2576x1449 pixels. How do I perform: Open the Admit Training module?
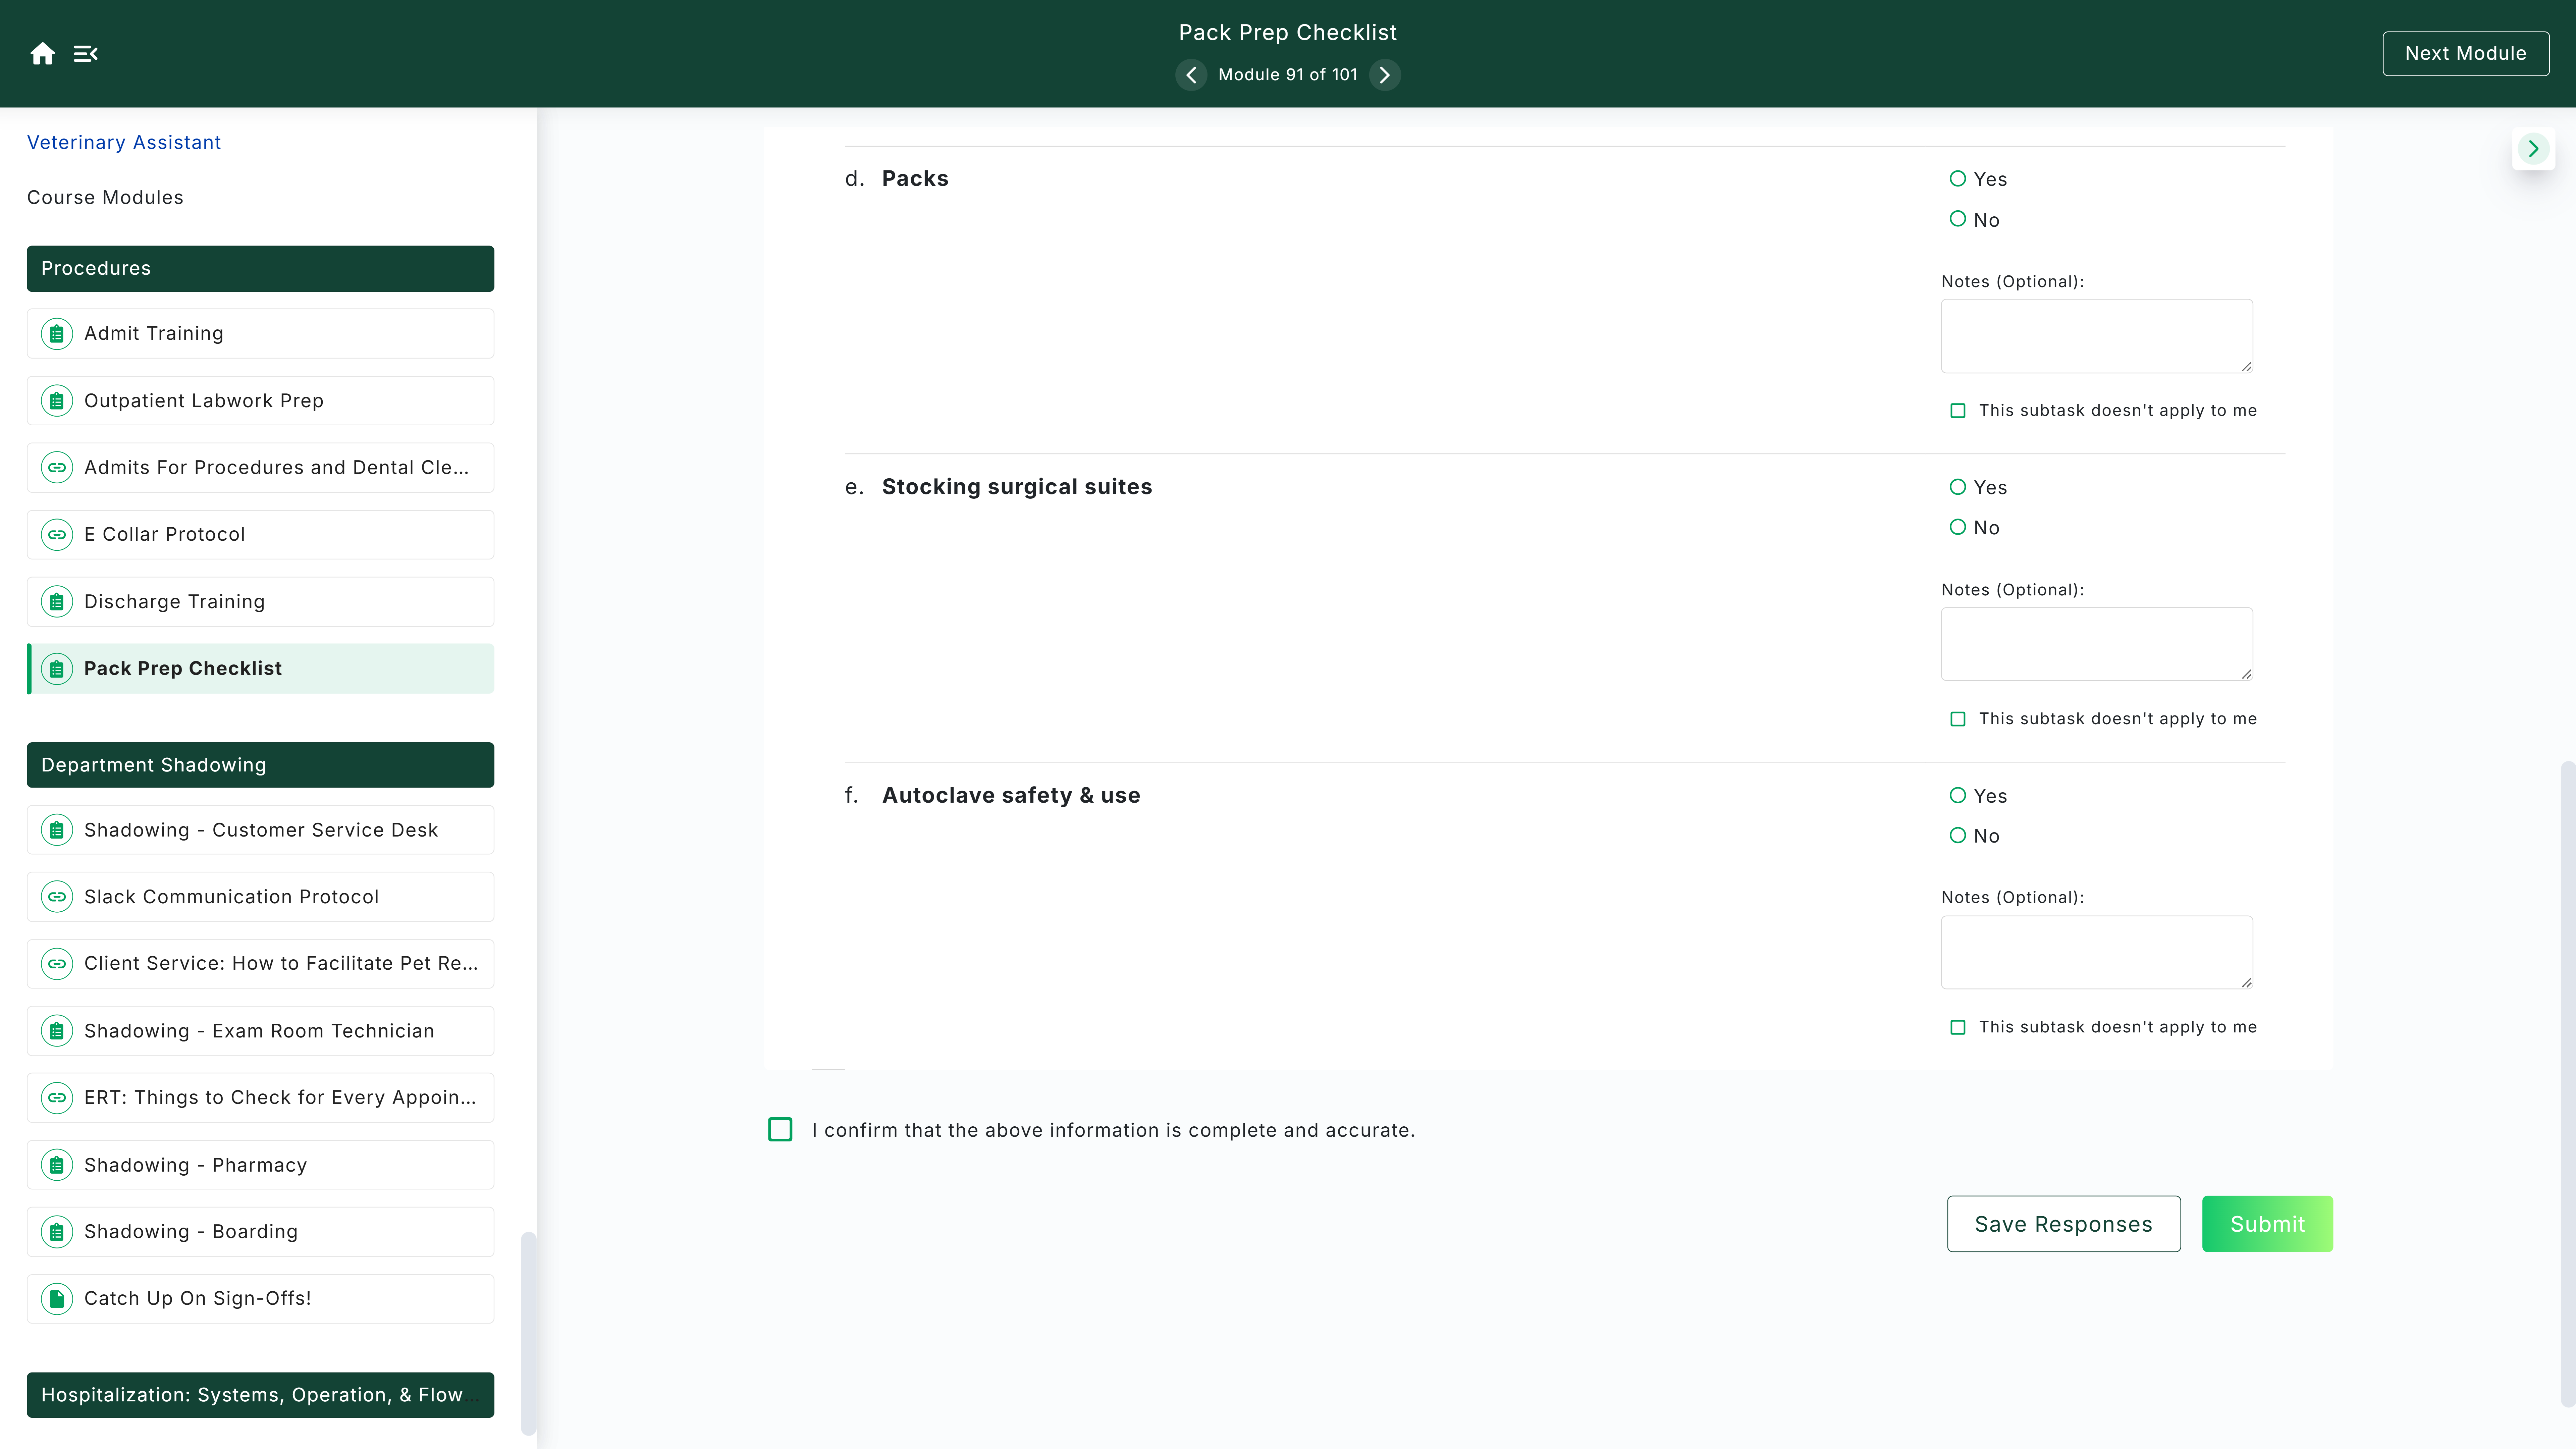(260, 334)
